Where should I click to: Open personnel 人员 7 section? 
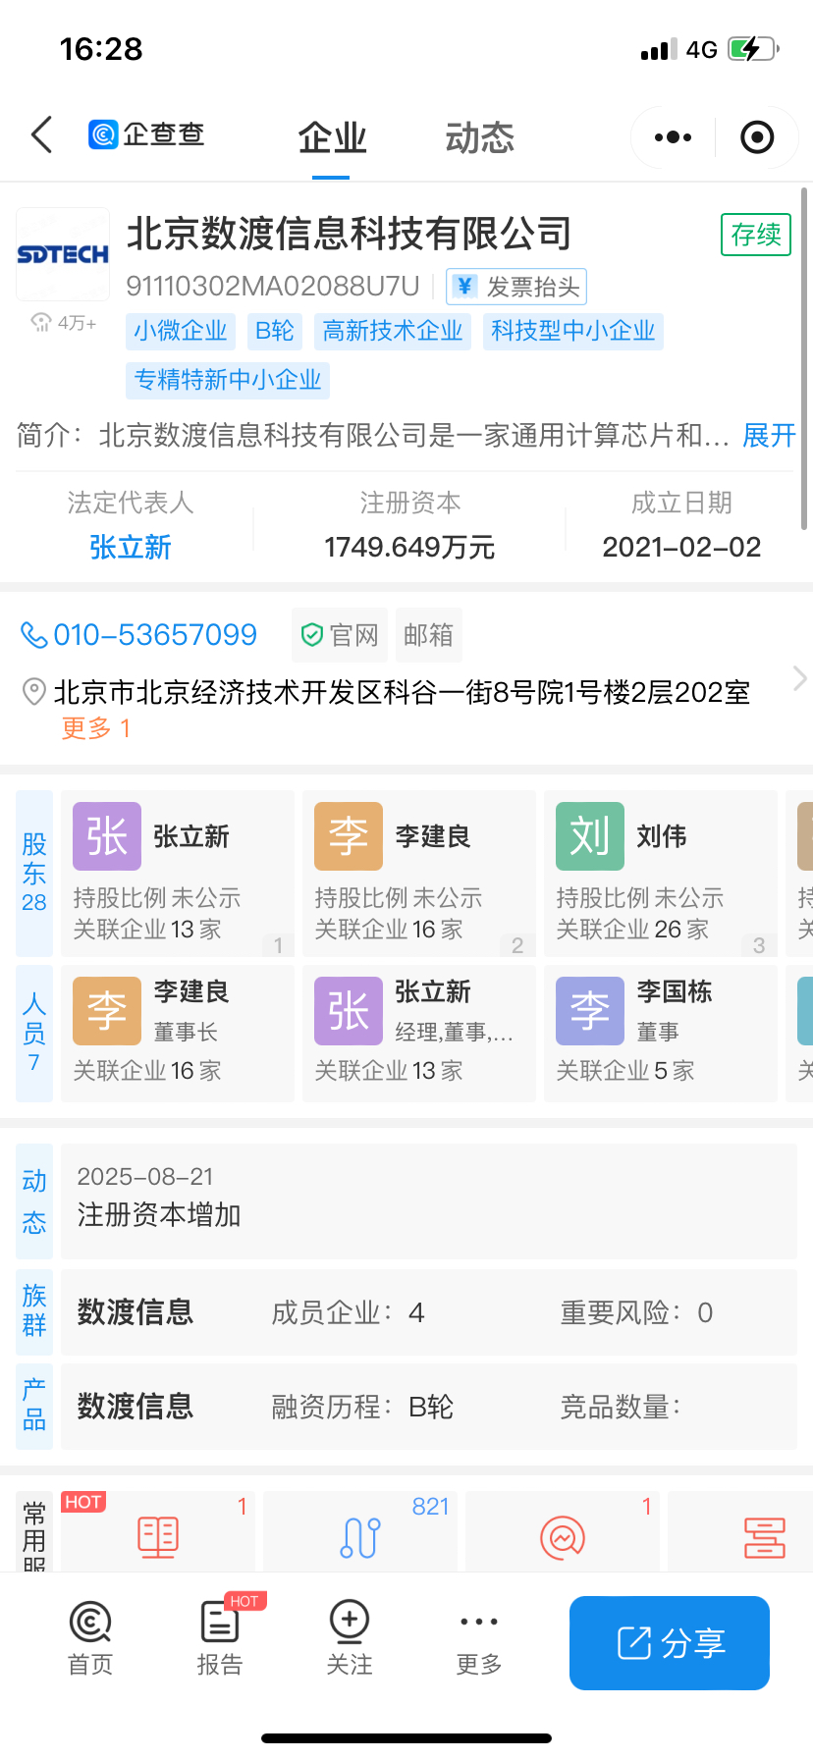(x=34, y=1033)
